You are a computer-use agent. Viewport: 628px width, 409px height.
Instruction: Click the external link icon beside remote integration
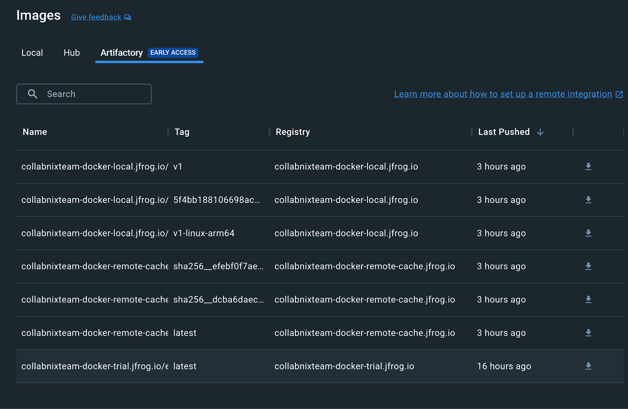click(619, 94)
